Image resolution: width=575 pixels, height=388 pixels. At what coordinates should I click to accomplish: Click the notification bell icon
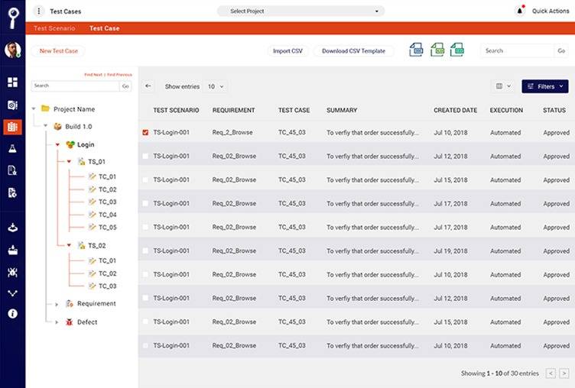click(520, 11)
